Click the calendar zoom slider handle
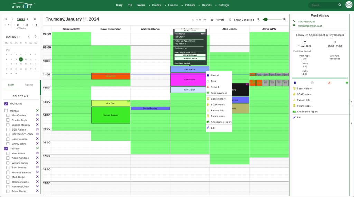 [265, 20]
